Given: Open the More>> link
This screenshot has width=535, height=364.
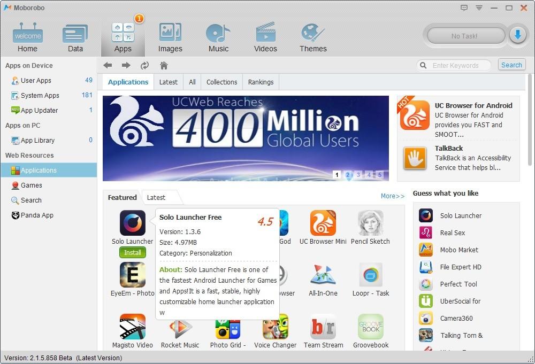Looking at the screenshot, I should tap(392, 196).
